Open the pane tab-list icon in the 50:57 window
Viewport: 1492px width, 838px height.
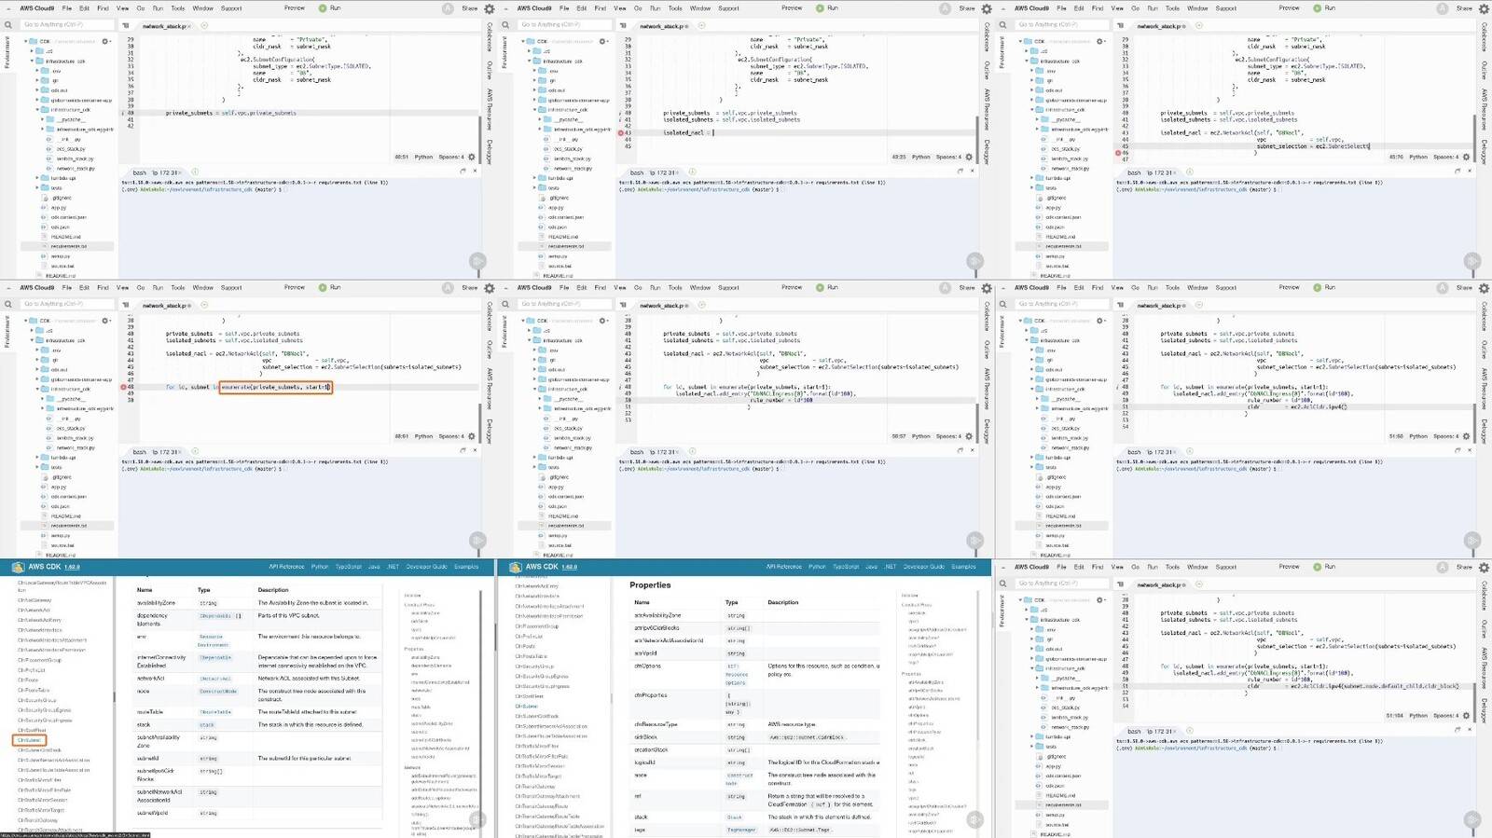pyautogui.click(x=624, y=306)
